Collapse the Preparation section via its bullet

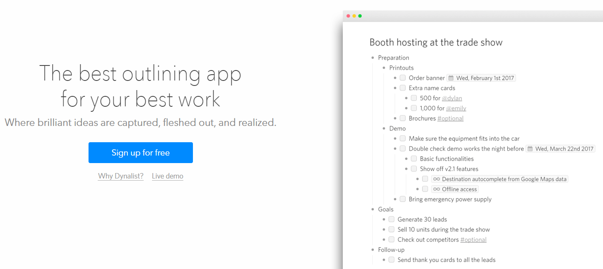[x=372, y=58]
